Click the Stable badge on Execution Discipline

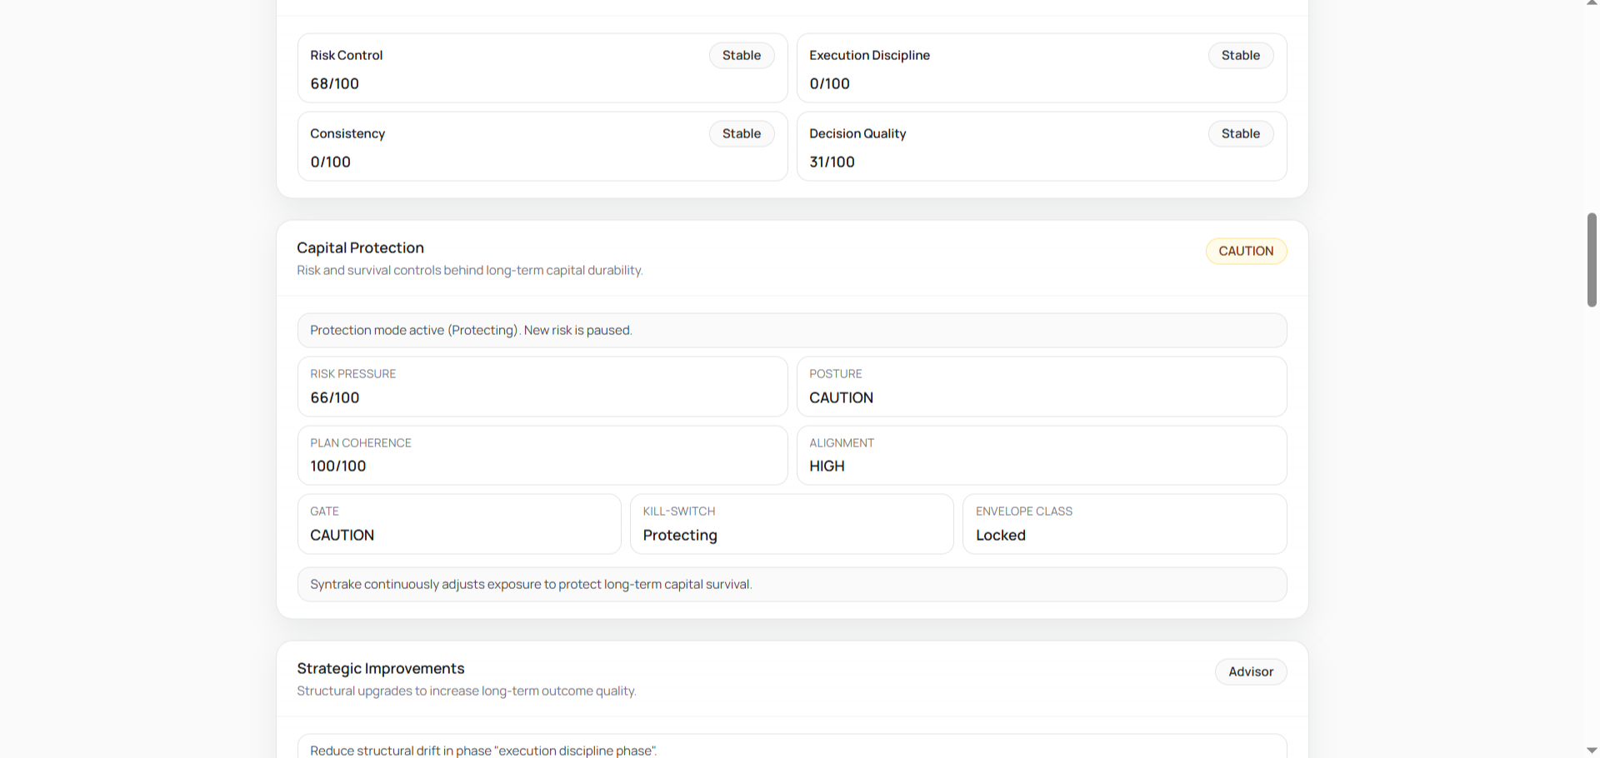click(x=1240, y=55)
